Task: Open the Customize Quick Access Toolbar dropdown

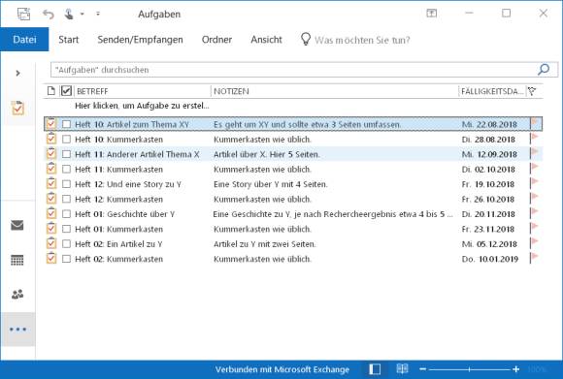Action: point(98,14)
